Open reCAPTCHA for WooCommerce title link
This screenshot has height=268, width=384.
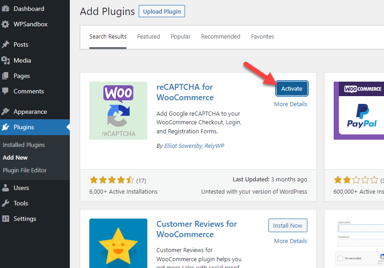(x=185, y=92)
